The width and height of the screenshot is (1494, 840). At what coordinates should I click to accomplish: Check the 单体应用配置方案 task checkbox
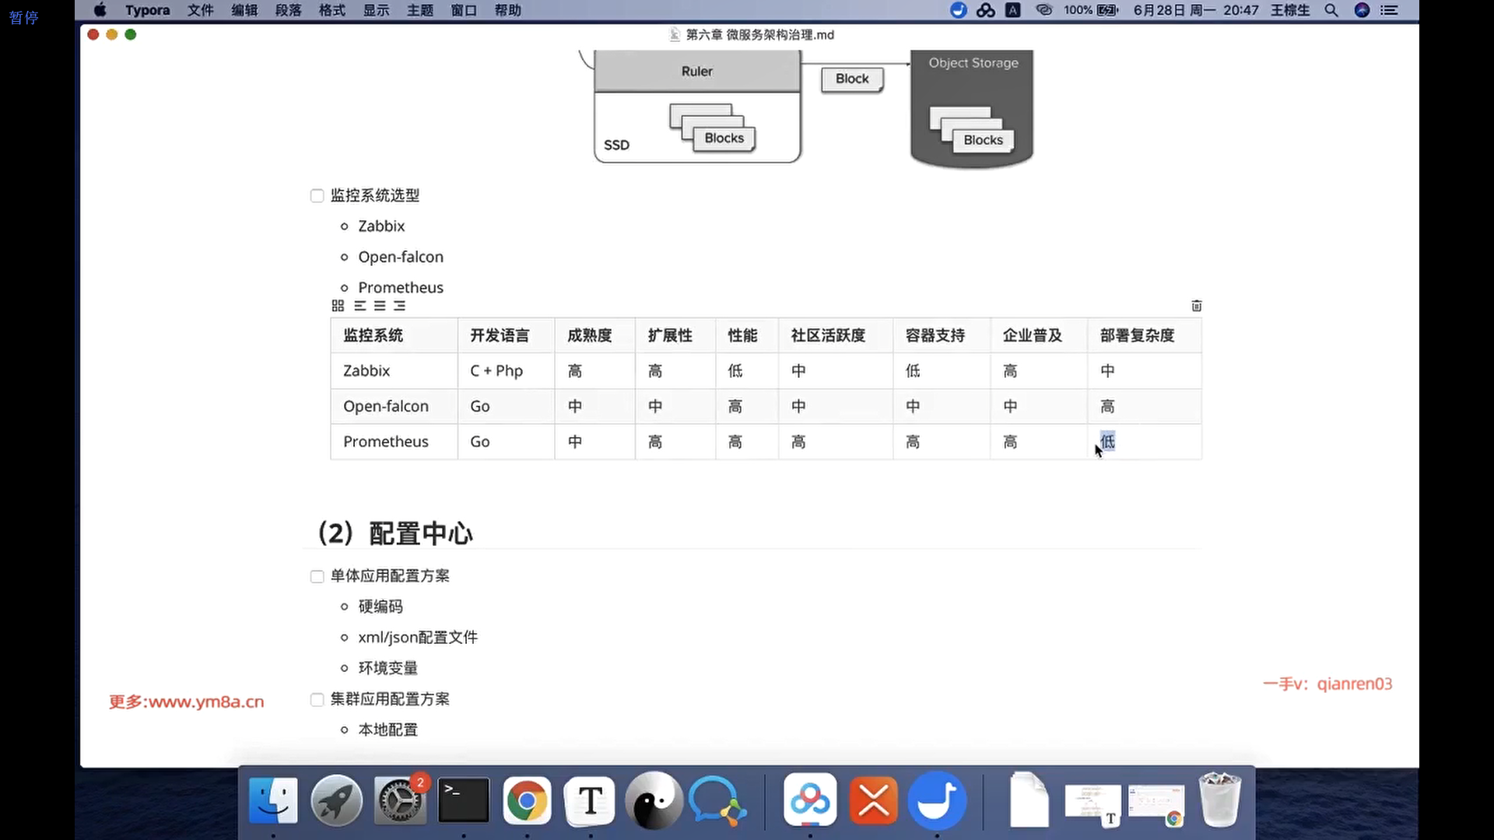[317, 576]
